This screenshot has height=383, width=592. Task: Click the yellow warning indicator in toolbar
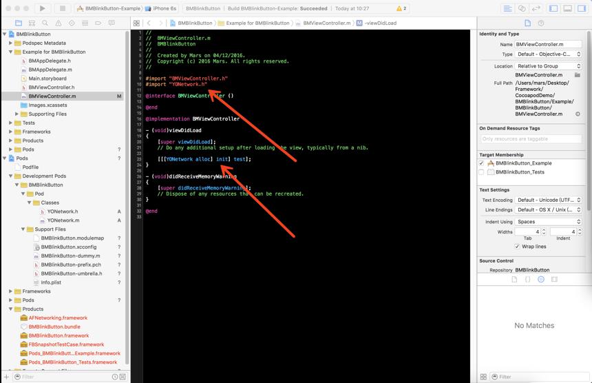coord(401,8)
